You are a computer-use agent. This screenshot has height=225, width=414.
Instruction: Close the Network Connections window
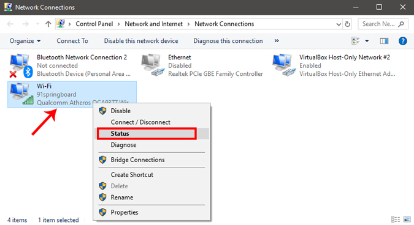[x=402, y=7]
